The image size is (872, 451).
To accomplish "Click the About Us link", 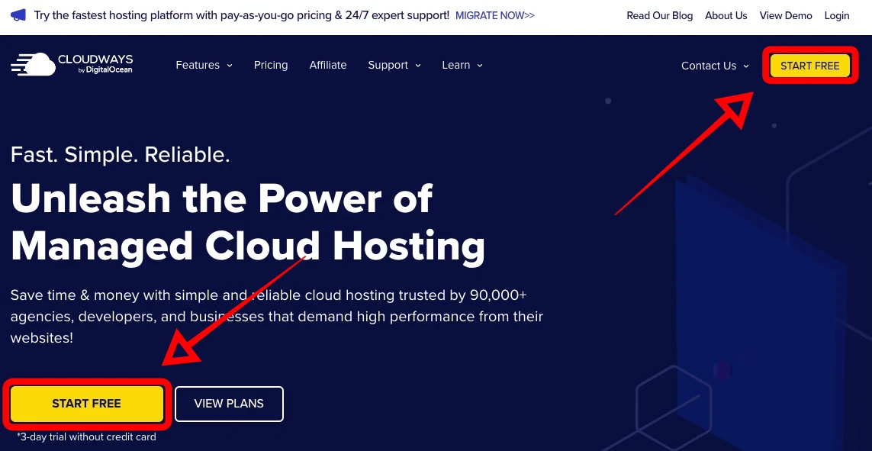I will click(x=726, y=15).
